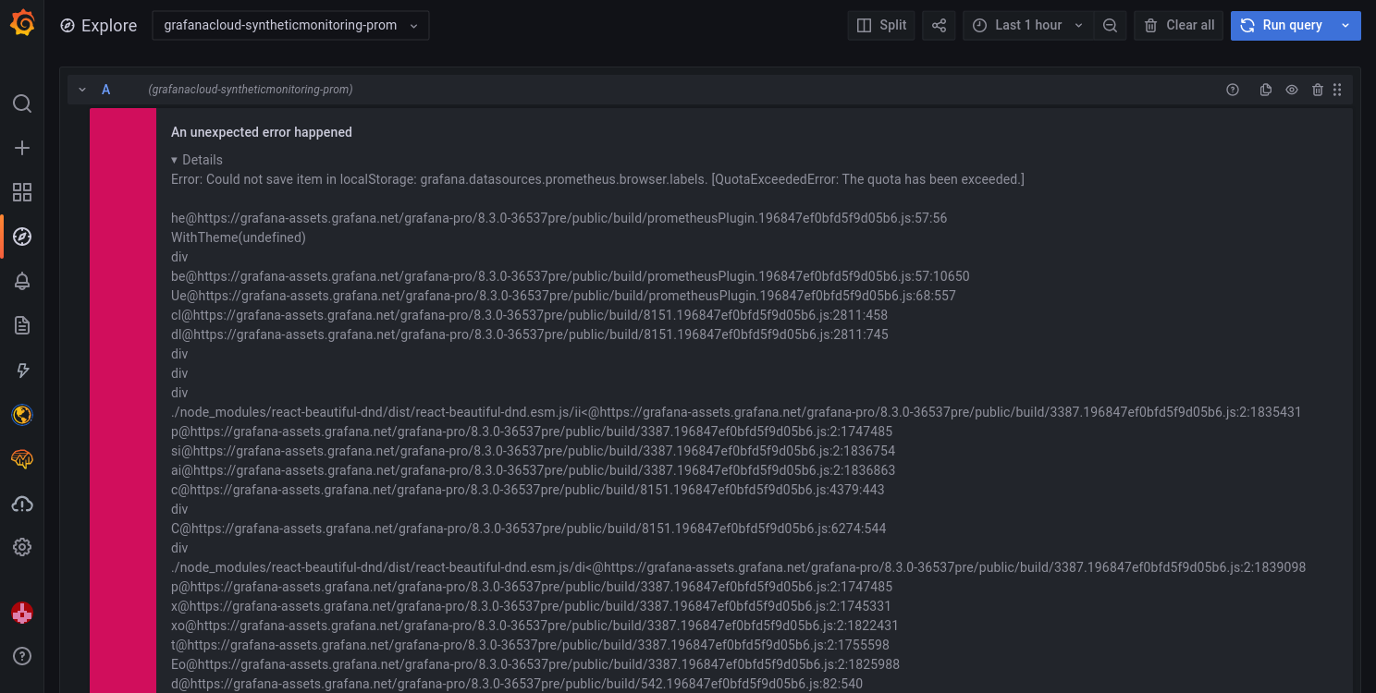The width and height of the screenshot is (1376, 693).
Task: Open Alerting with the bell icon
Action: [x=22, y=281]
